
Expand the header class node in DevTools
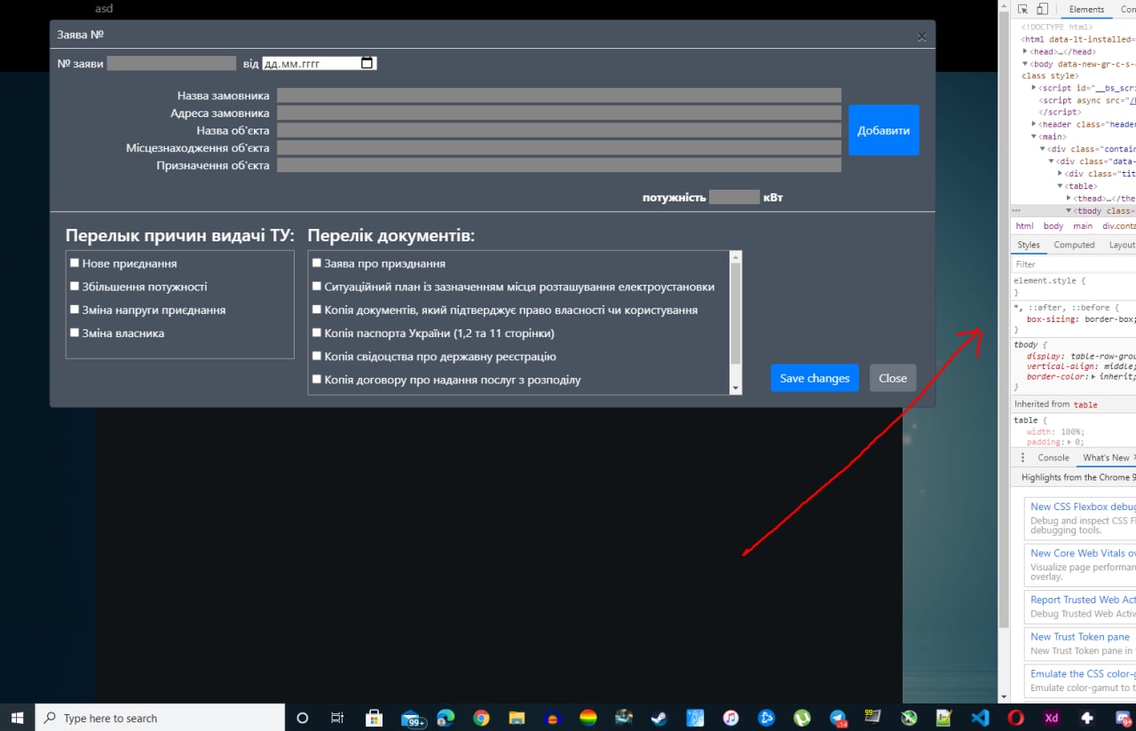pyautogui.click(x=1034, y=124)
